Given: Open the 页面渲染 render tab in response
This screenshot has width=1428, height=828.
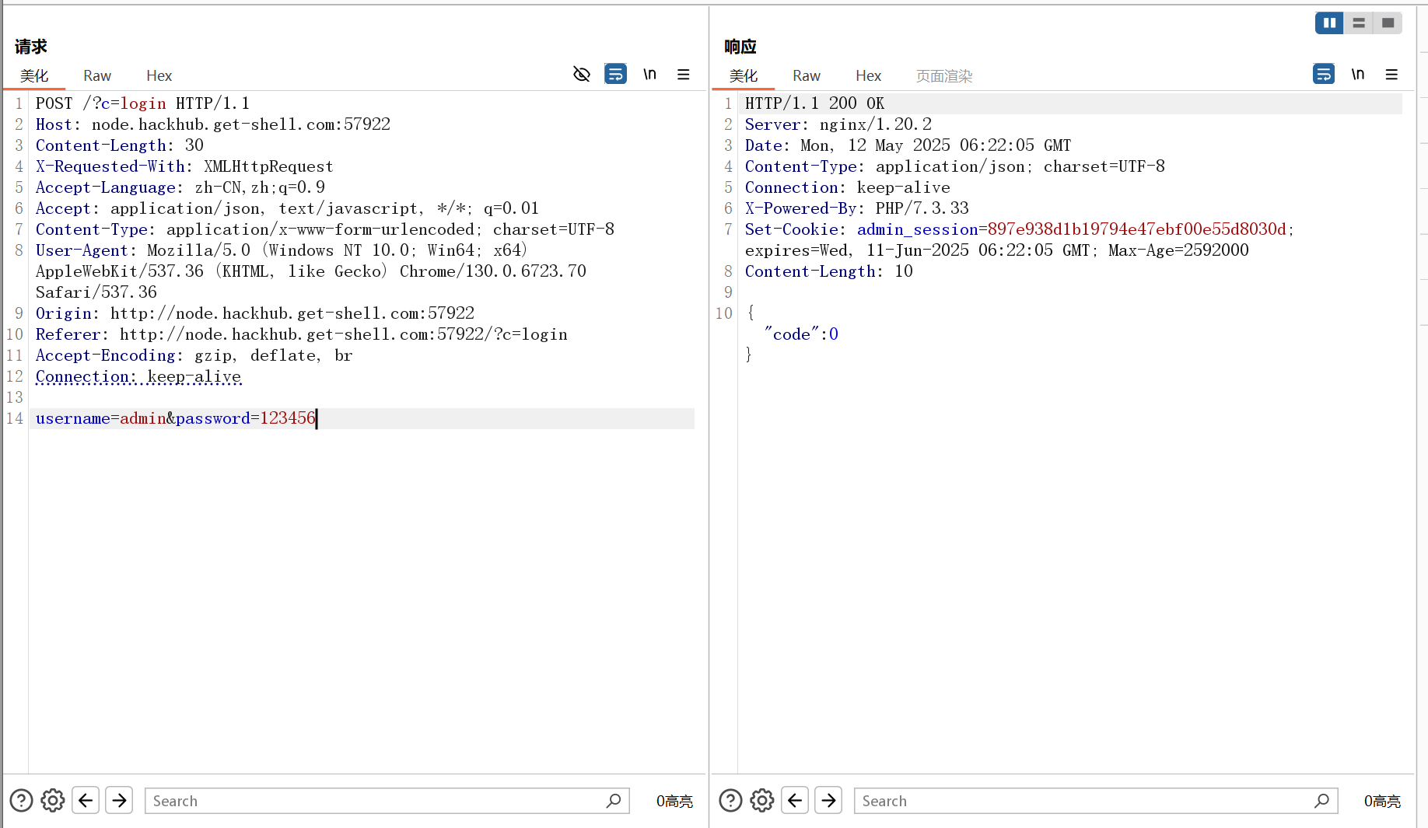Looking at the screenshot, I should pyautogui.click(x=943, y=75).
